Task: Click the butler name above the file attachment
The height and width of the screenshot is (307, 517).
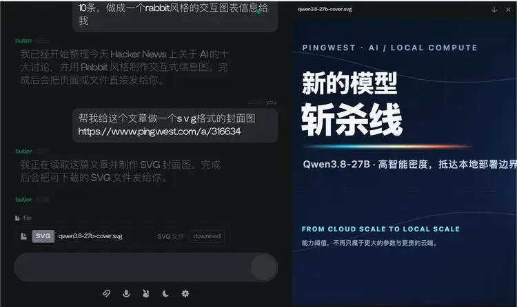Action: [x=23, y=200]
